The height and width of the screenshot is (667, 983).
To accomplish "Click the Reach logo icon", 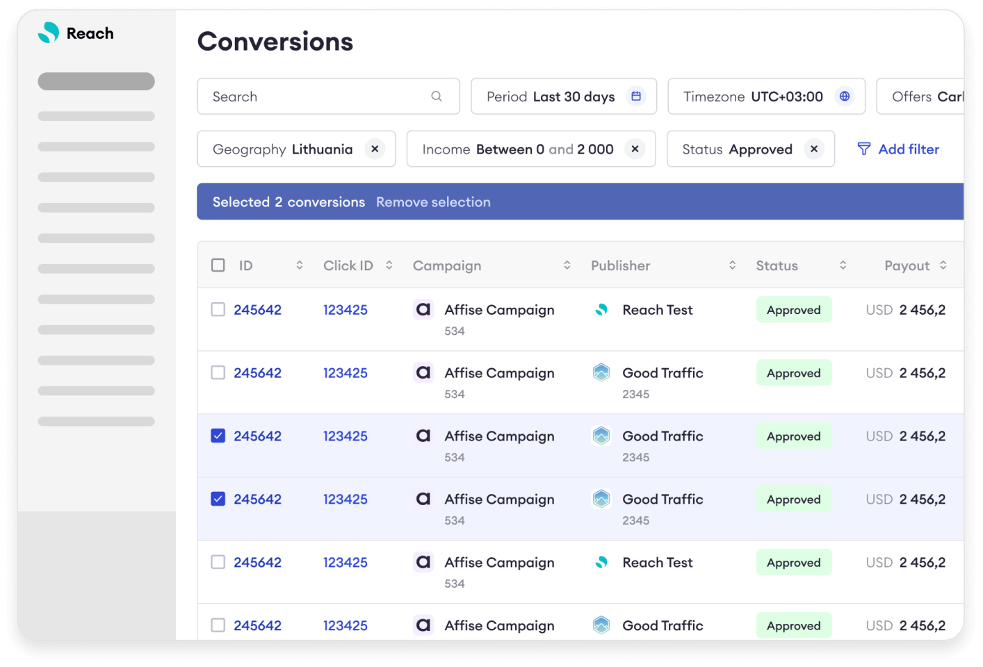I will coord(49,33).
